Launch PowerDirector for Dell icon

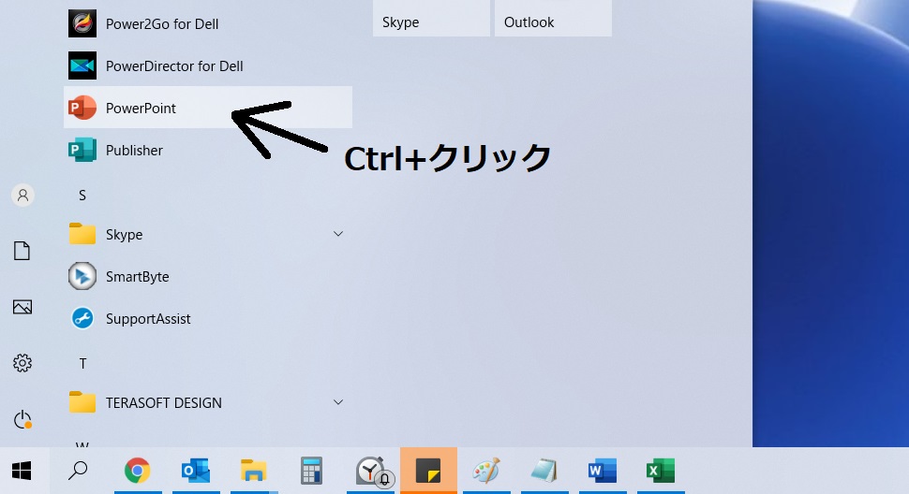[x=82, y=65]
